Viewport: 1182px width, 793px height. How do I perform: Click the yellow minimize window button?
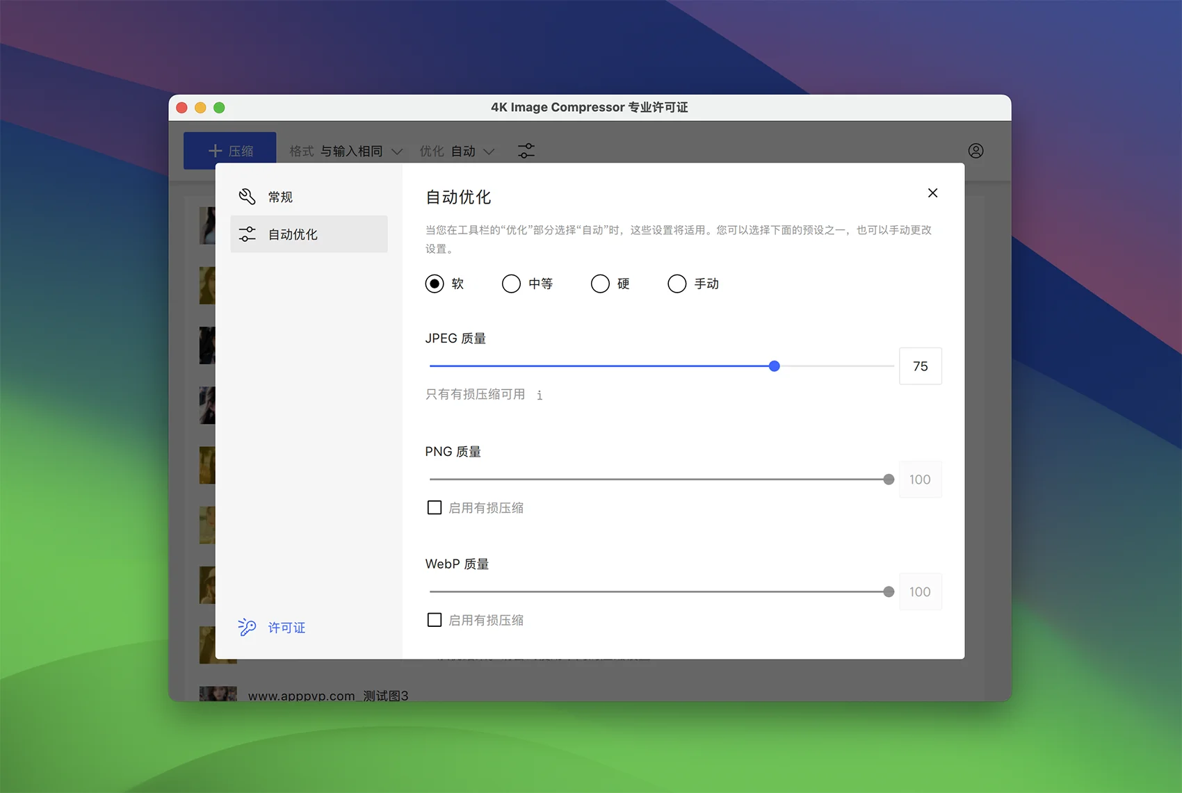[x=200, y=108]
